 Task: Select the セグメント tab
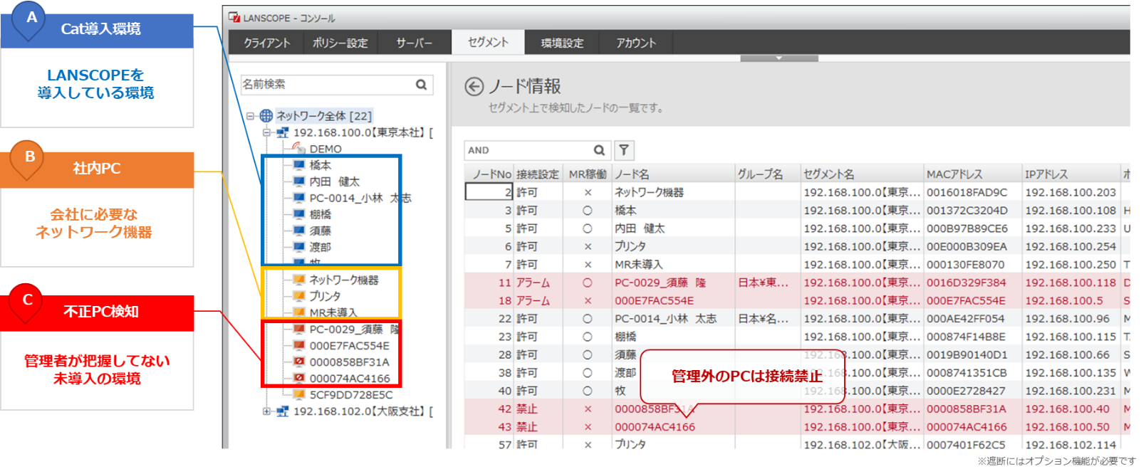[x=488, y=42]
